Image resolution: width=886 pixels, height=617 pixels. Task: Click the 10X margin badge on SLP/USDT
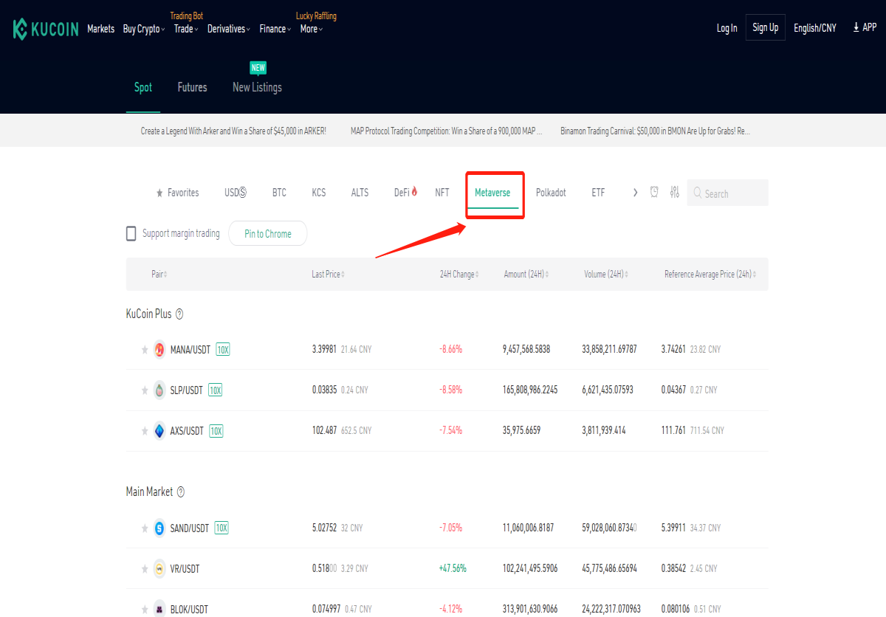(x=215, y=390)
